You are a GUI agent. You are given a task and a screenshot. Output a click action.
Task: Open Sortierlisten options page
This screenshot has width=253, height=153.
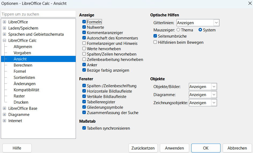click(x=24, y=78)
